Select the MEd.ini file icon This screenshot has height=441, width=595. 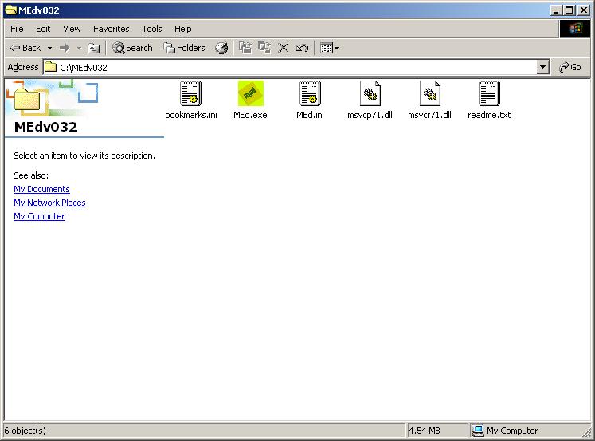coord(310,93)
